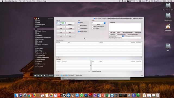The width and height of the screenshot is (174, 98).
Task: Switch to Text Mode
Action: tap(40, 66)
